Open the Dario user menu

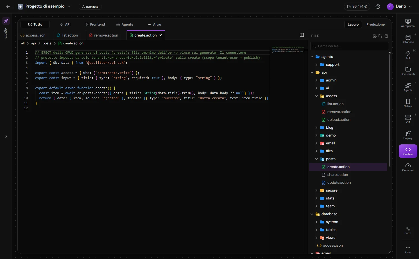click(x=399, y=6)
